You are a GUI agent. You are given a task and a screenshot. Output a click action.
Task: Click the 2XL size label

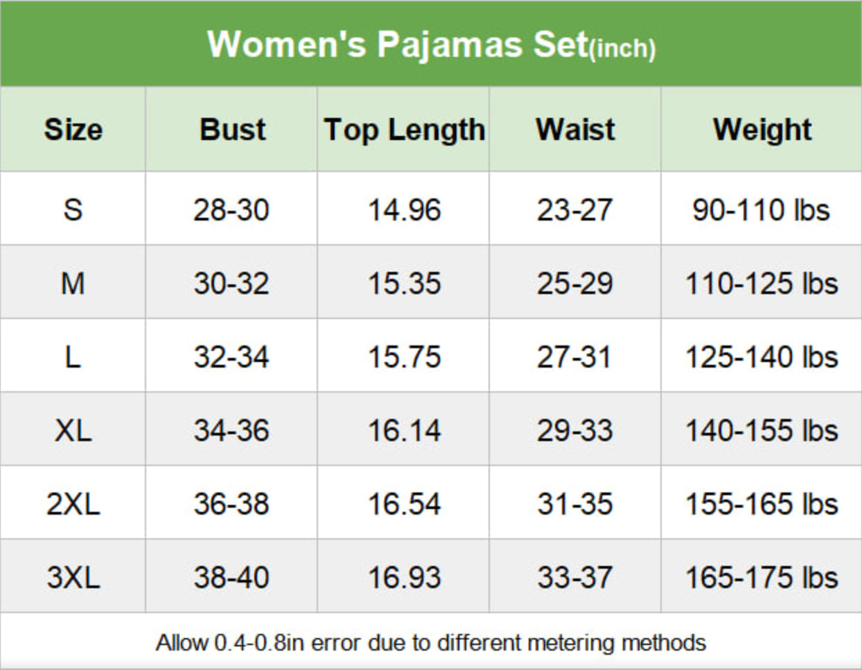click(x=73, y=504)
